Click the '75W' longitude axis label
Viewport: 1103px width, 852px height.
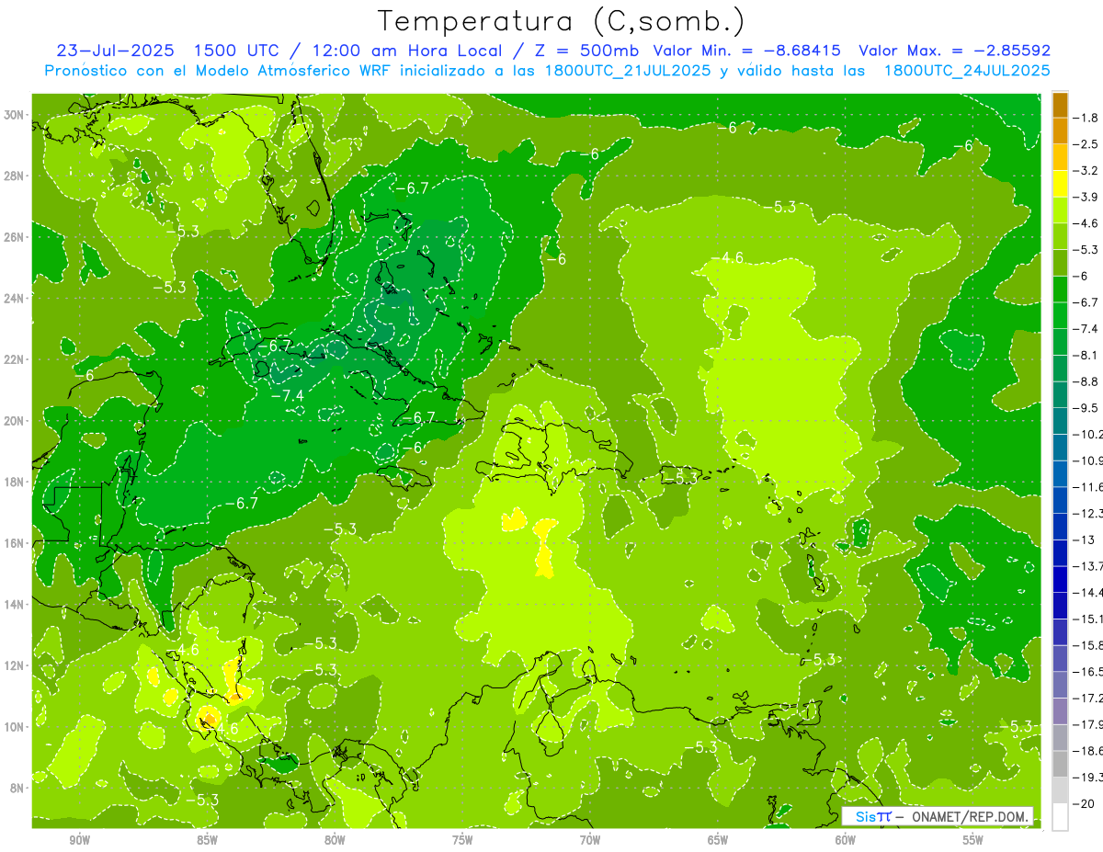462,840
